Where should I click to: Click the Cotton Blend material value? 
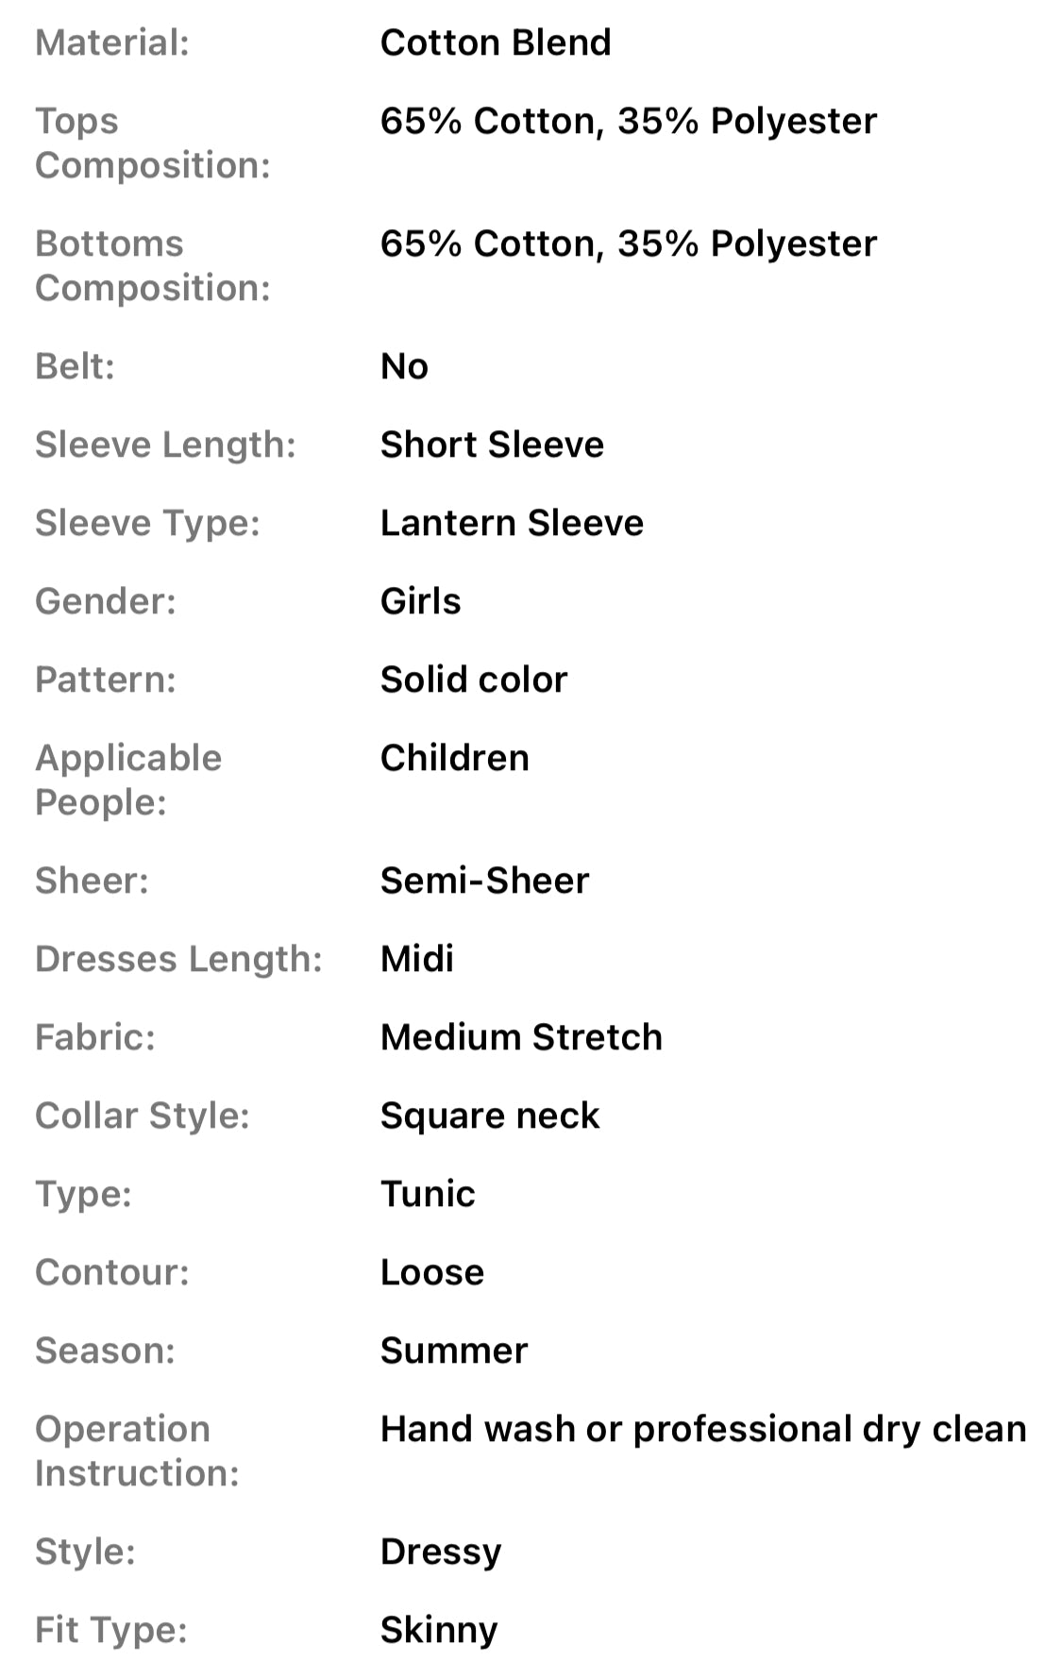pyautogui.click(x=496, y=42)
